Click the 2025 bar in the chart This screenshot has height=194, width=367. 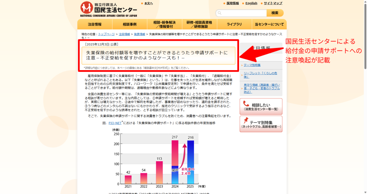191,162
